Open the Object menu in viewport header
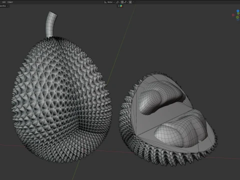Image resolution: width=240 pixels, height=180 pixels. (x=10, y=2)
